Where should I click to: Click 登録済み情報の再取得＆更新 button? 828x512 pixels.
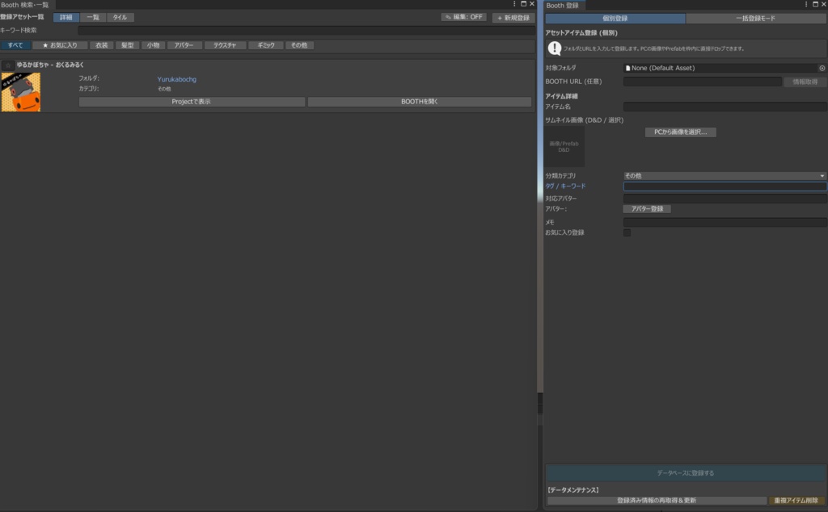(657, 501)
